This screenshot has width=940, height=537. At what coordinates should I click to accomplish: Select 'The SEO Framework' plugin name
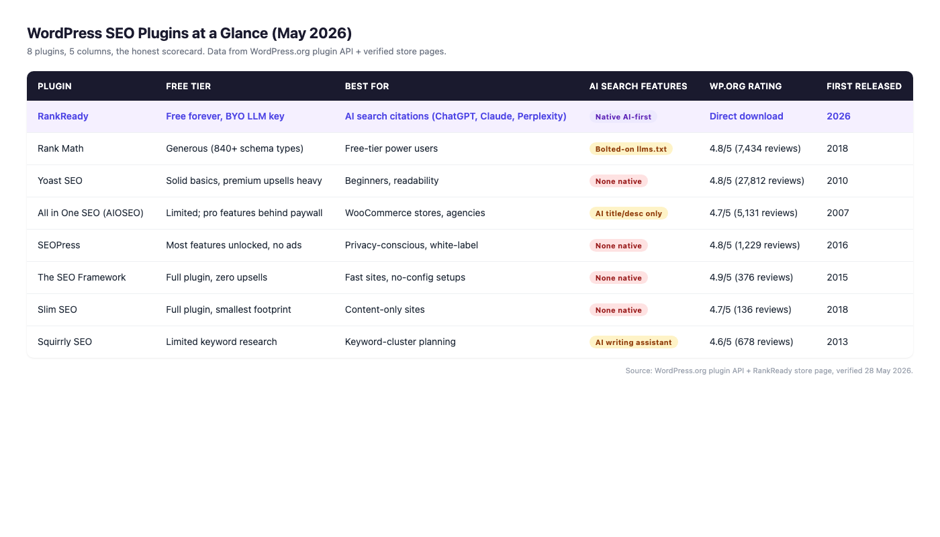coord(82,277)
